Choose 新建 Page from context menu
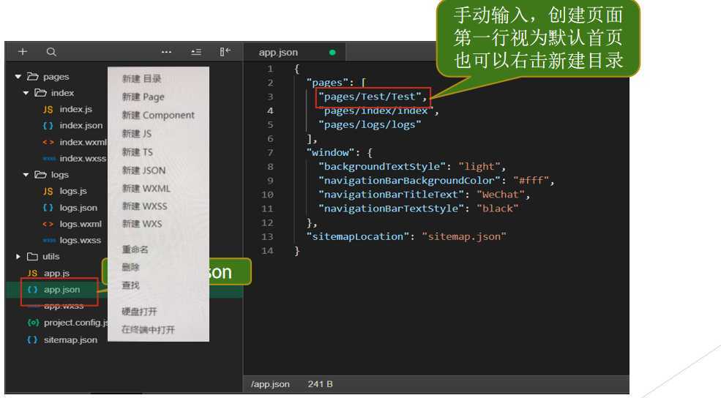This screenshot has width=721, height=398. pos(143,97)
